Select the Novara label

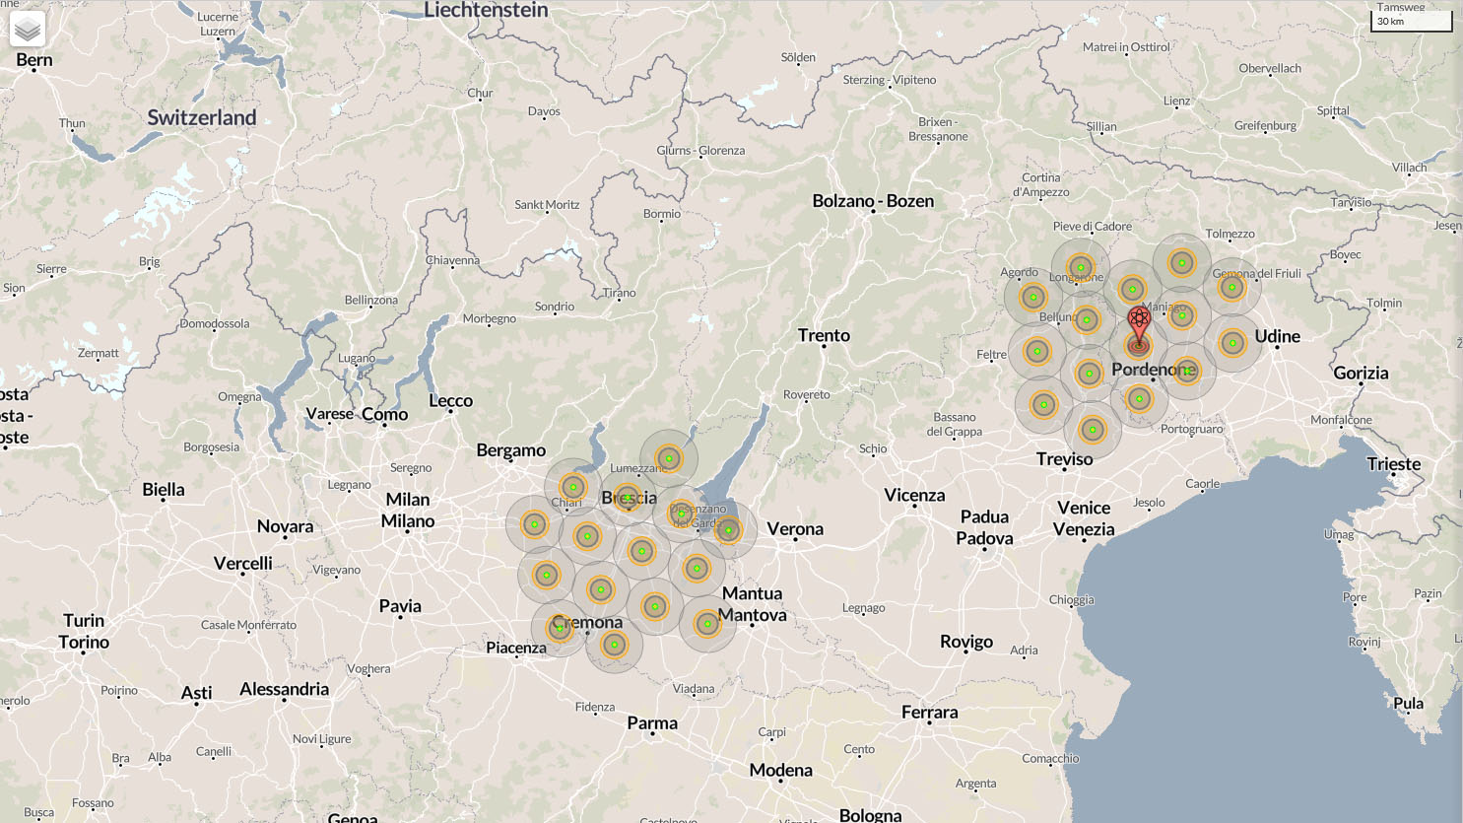click(x=285, y=526)
